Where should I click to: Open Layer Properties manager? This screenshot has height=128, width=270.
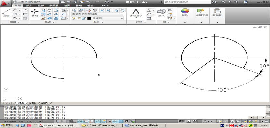click(74, 10)
